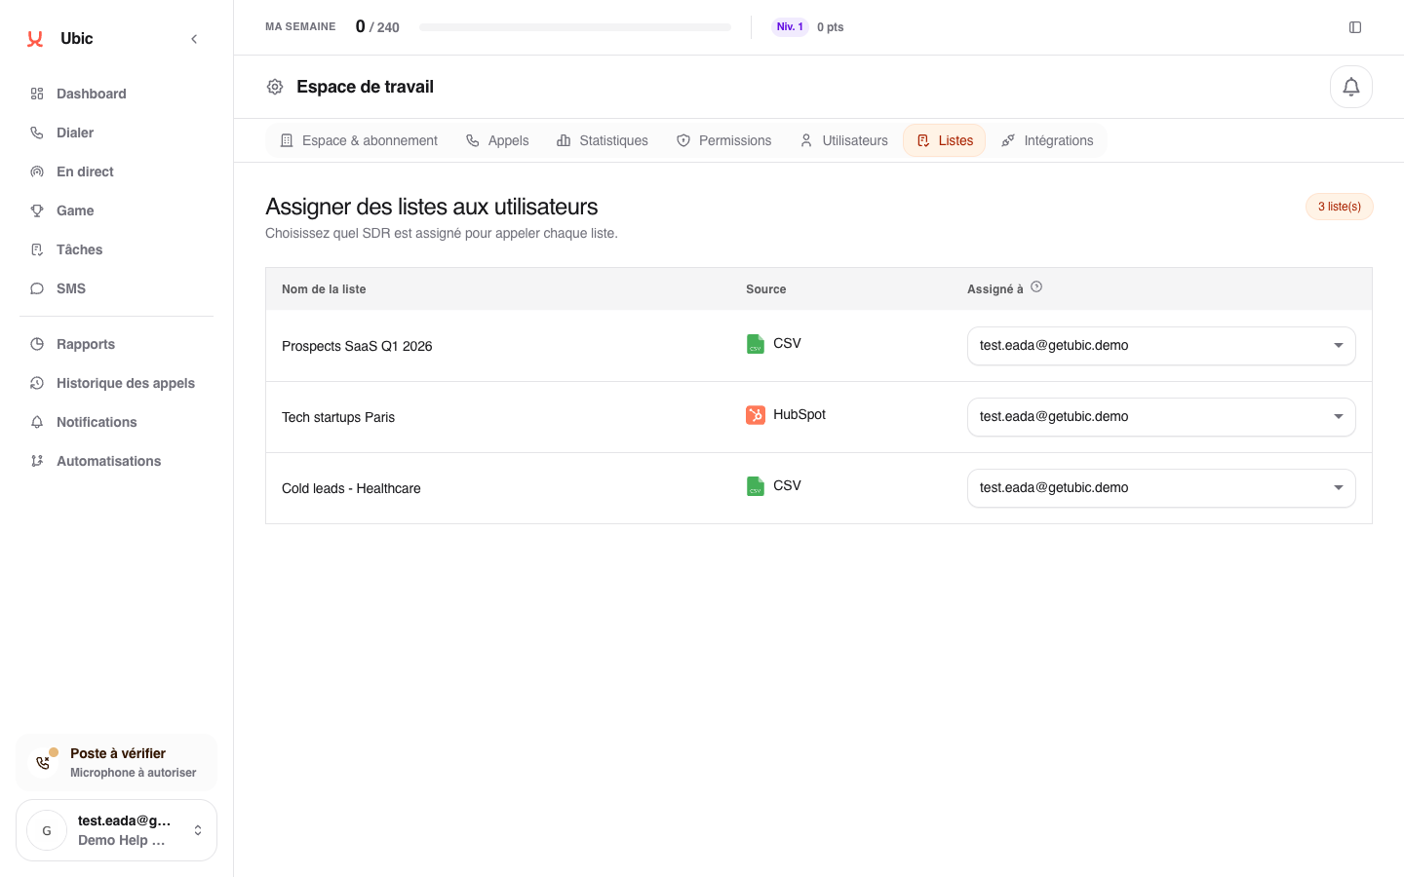This screenshot has width=1404, height=877.
Task: Toggle the side panel layout icon
Action: tap(1355, 27)
